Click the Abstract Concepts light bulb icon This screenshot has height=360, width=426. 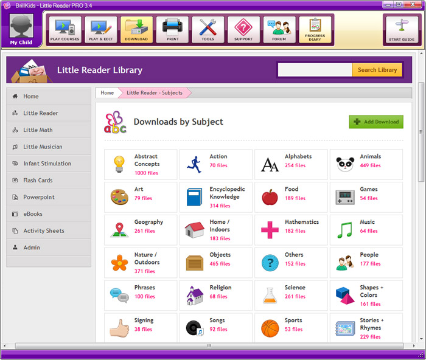[x=119, y=164]
